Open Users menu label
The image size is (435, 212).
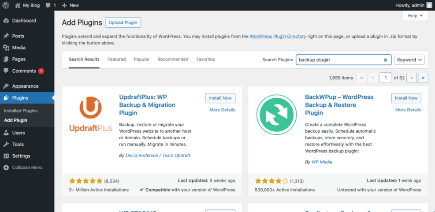(19, 133)
